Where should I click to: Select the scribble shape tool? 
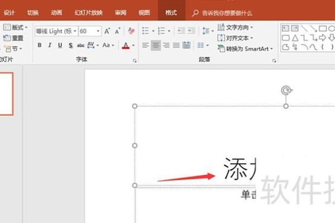295,47
